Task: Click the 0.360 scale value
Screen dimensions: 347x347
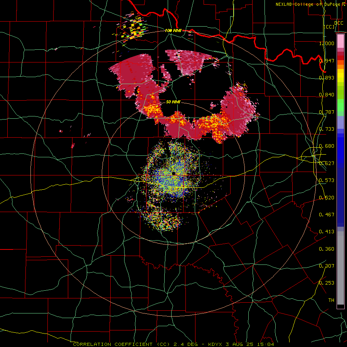Action: 327,249
